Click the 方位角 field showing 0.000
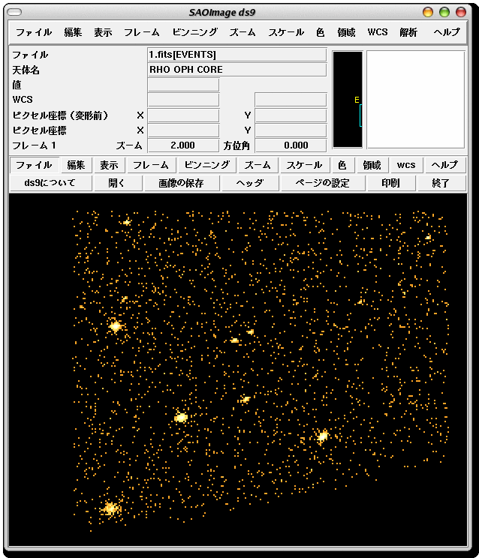The image size is (479, 558). (291, 145)
